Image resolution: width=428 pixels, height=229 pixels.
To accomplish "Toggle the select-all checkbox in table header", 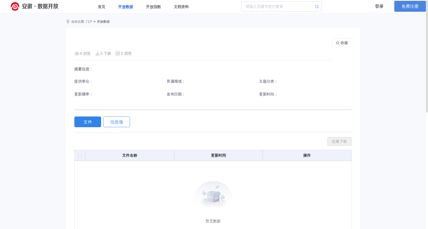I will click(80, 155).
